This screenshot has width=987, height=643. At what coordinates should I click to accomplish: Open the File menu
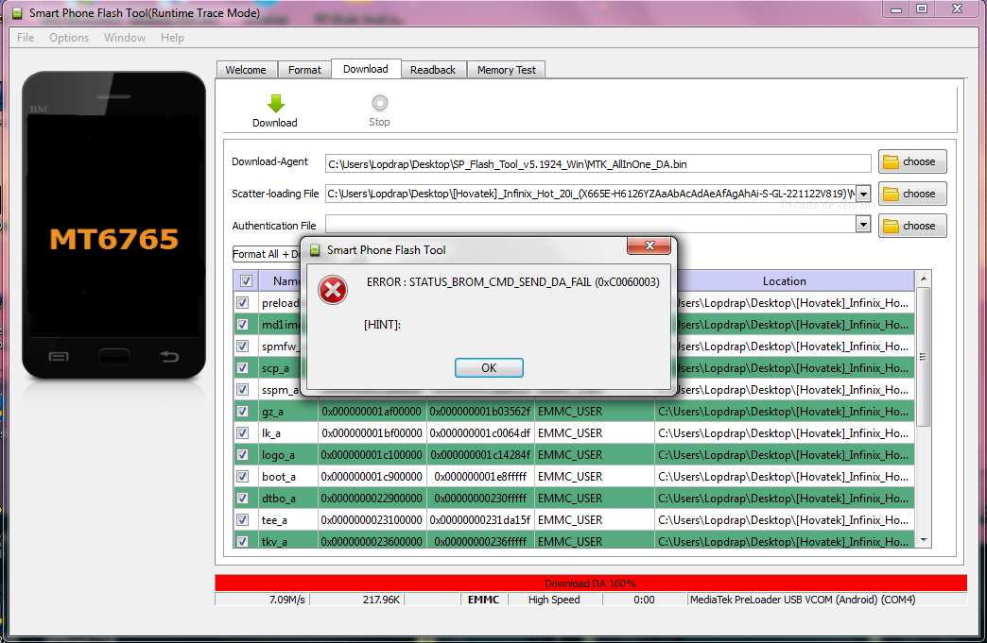click(x=26, y=38)
